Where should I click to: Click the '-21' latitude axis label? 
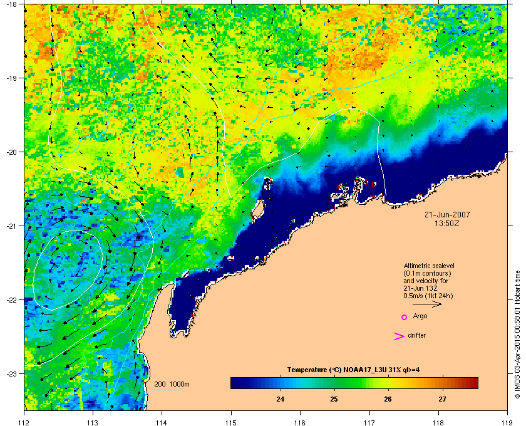tap(11, 226)
